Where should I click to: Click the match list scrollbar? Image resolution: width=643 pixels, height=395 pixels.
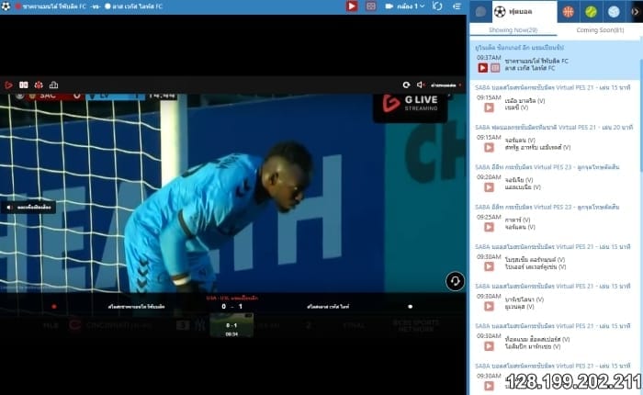(641, 115)
